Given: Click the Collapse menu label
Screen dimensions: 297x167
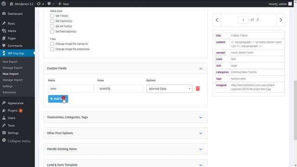Looking at the screenshot, I should (x=19, y=141).
